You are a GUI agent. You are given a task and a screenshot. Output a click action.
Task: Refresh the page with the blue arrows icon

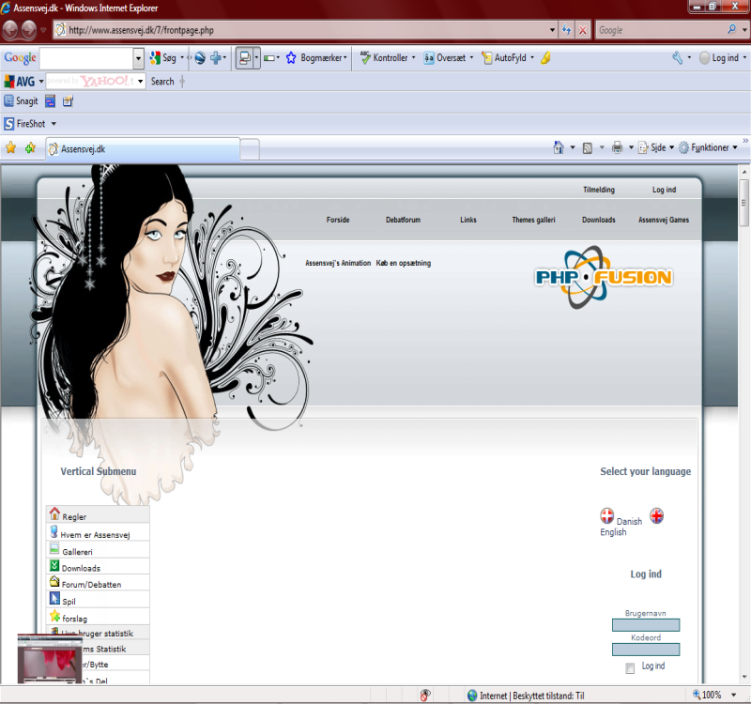coord(567,30)
